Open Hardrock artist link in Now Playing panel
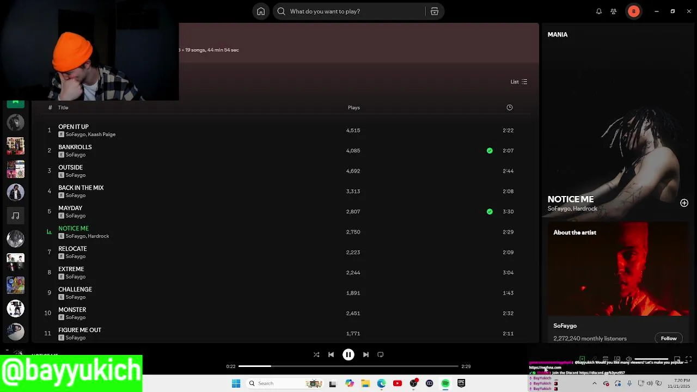Screen dimensions: 697x392 [x=585, y=209]
